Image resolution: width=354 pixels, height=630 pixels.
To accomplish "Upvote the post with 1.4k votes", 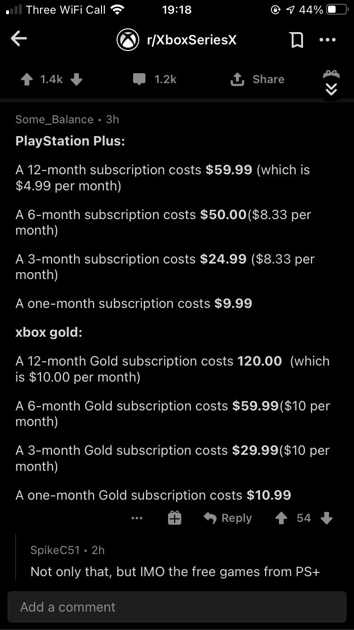I will tap(27, 79).
